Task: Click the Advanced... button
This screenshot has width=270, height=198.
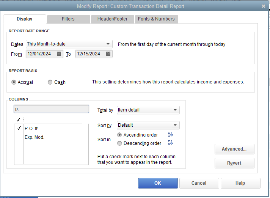Action: click(234, 149)
